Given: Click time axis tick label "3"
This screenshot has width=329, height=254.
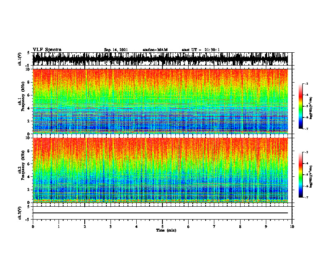Looking at the screenshot, I should (x=110, y=227).
